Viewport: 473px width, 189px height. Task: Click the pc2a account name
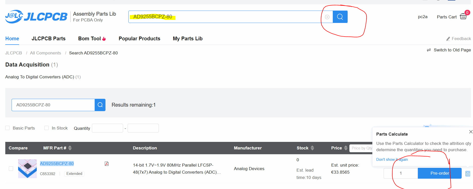pos(423,17)
